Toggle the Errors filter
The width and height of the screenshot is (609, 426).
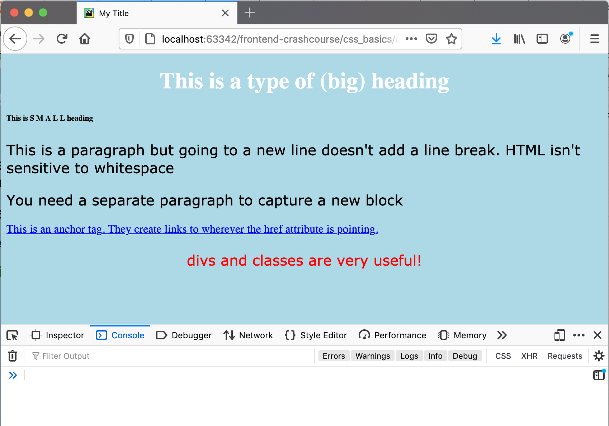[x=334, y=356]
